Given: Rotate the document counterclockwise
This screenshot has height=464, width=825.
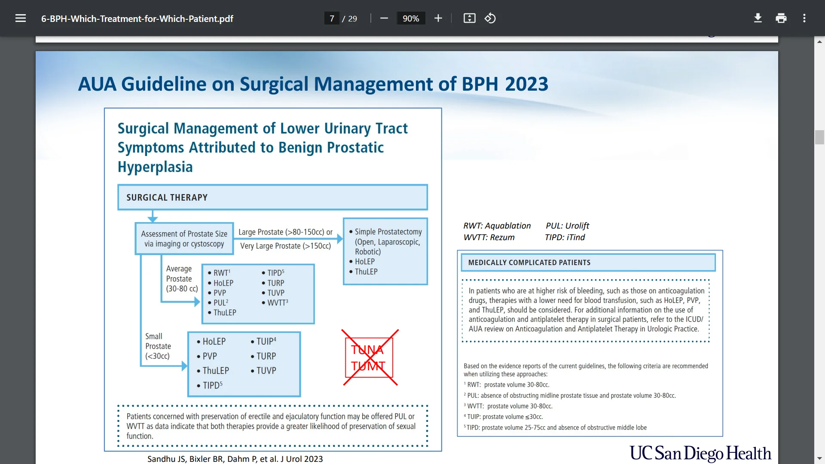Looking at the screenshot, I should (490, 18).
